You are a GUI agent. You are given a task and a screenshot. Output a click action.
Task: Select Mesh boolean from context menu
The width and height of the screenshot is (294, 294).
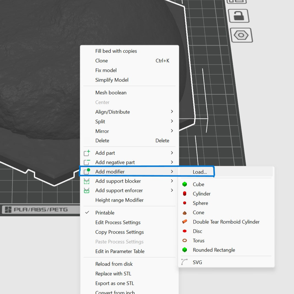pos(111,93)
